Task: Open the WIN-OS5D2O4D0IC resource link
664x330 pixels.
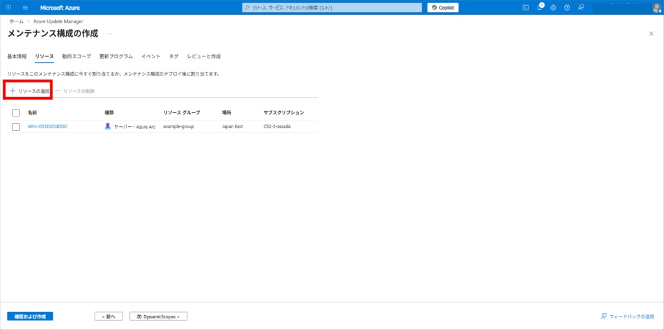Action: click(x=47, y=127)
